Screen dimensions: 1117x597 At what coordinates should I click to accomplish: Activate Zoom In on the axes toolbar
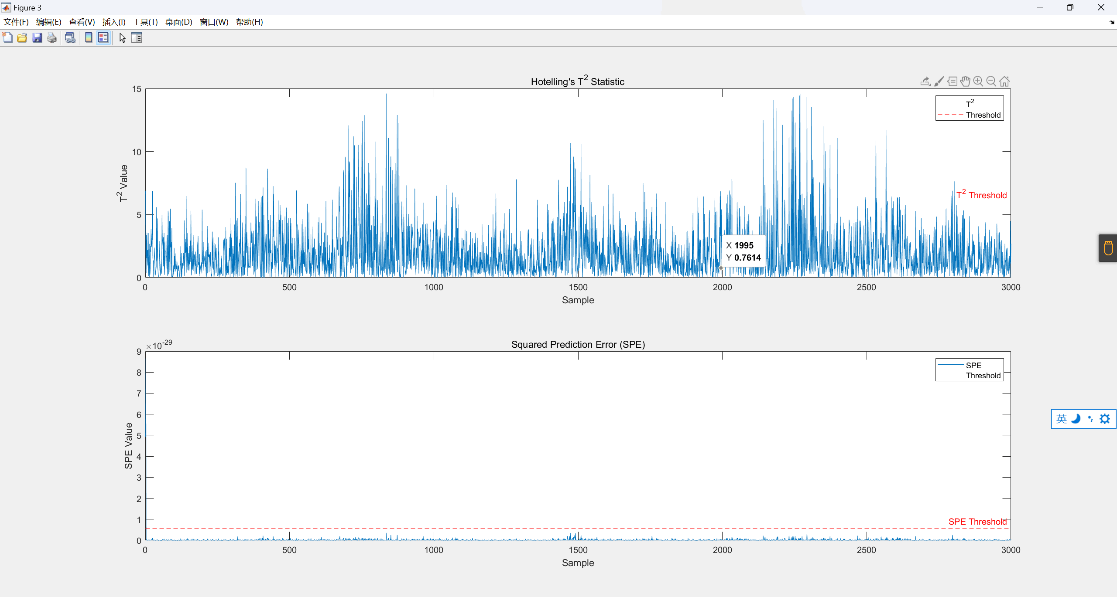[978, 81]
